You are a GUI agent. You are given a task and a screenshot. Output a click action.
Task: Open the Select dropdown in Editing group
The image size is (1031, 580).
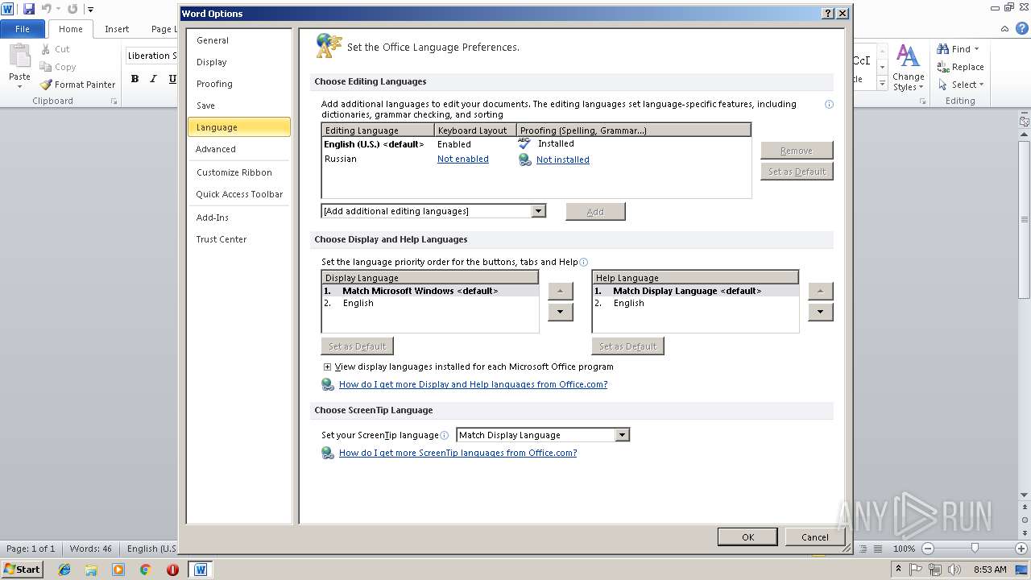960,85
